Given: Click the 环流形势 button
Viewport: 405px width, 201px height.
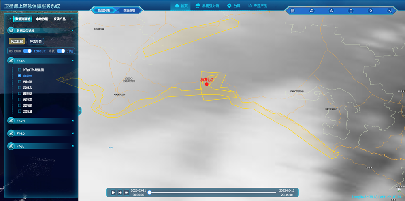Looking at the screenshot, I should coord(36,41).
